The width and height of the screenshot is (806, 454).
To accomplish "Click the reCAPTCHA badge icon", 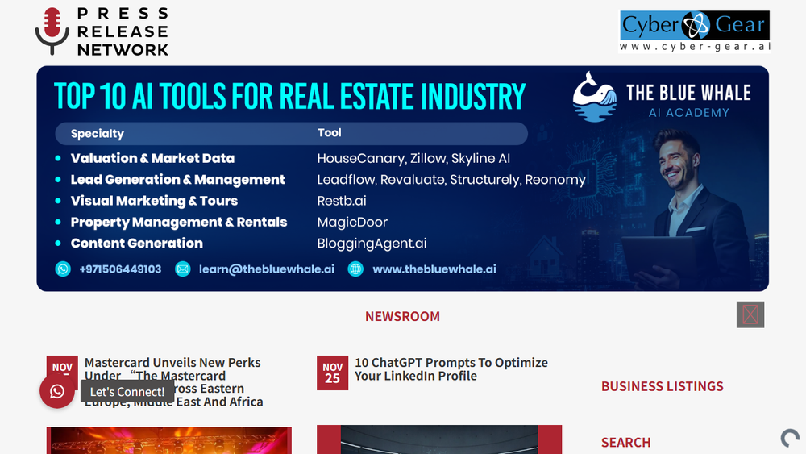I will [790, 438].
